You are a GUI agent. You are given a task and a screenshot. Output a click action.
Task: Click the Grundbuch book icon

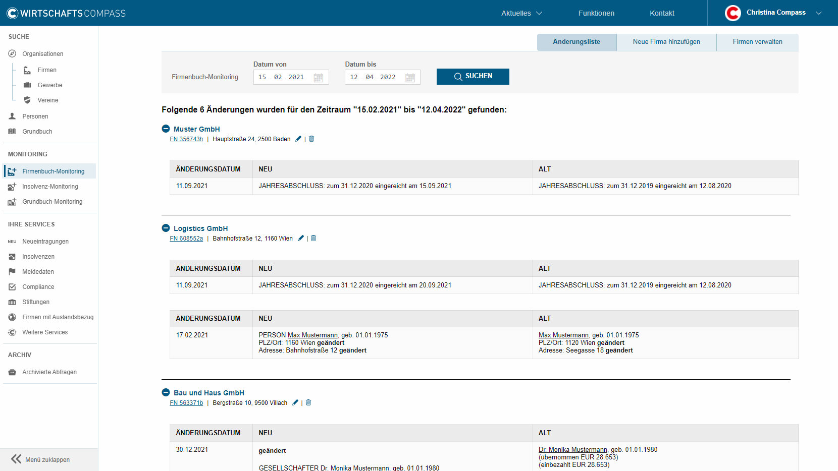(x=12, y=132)
